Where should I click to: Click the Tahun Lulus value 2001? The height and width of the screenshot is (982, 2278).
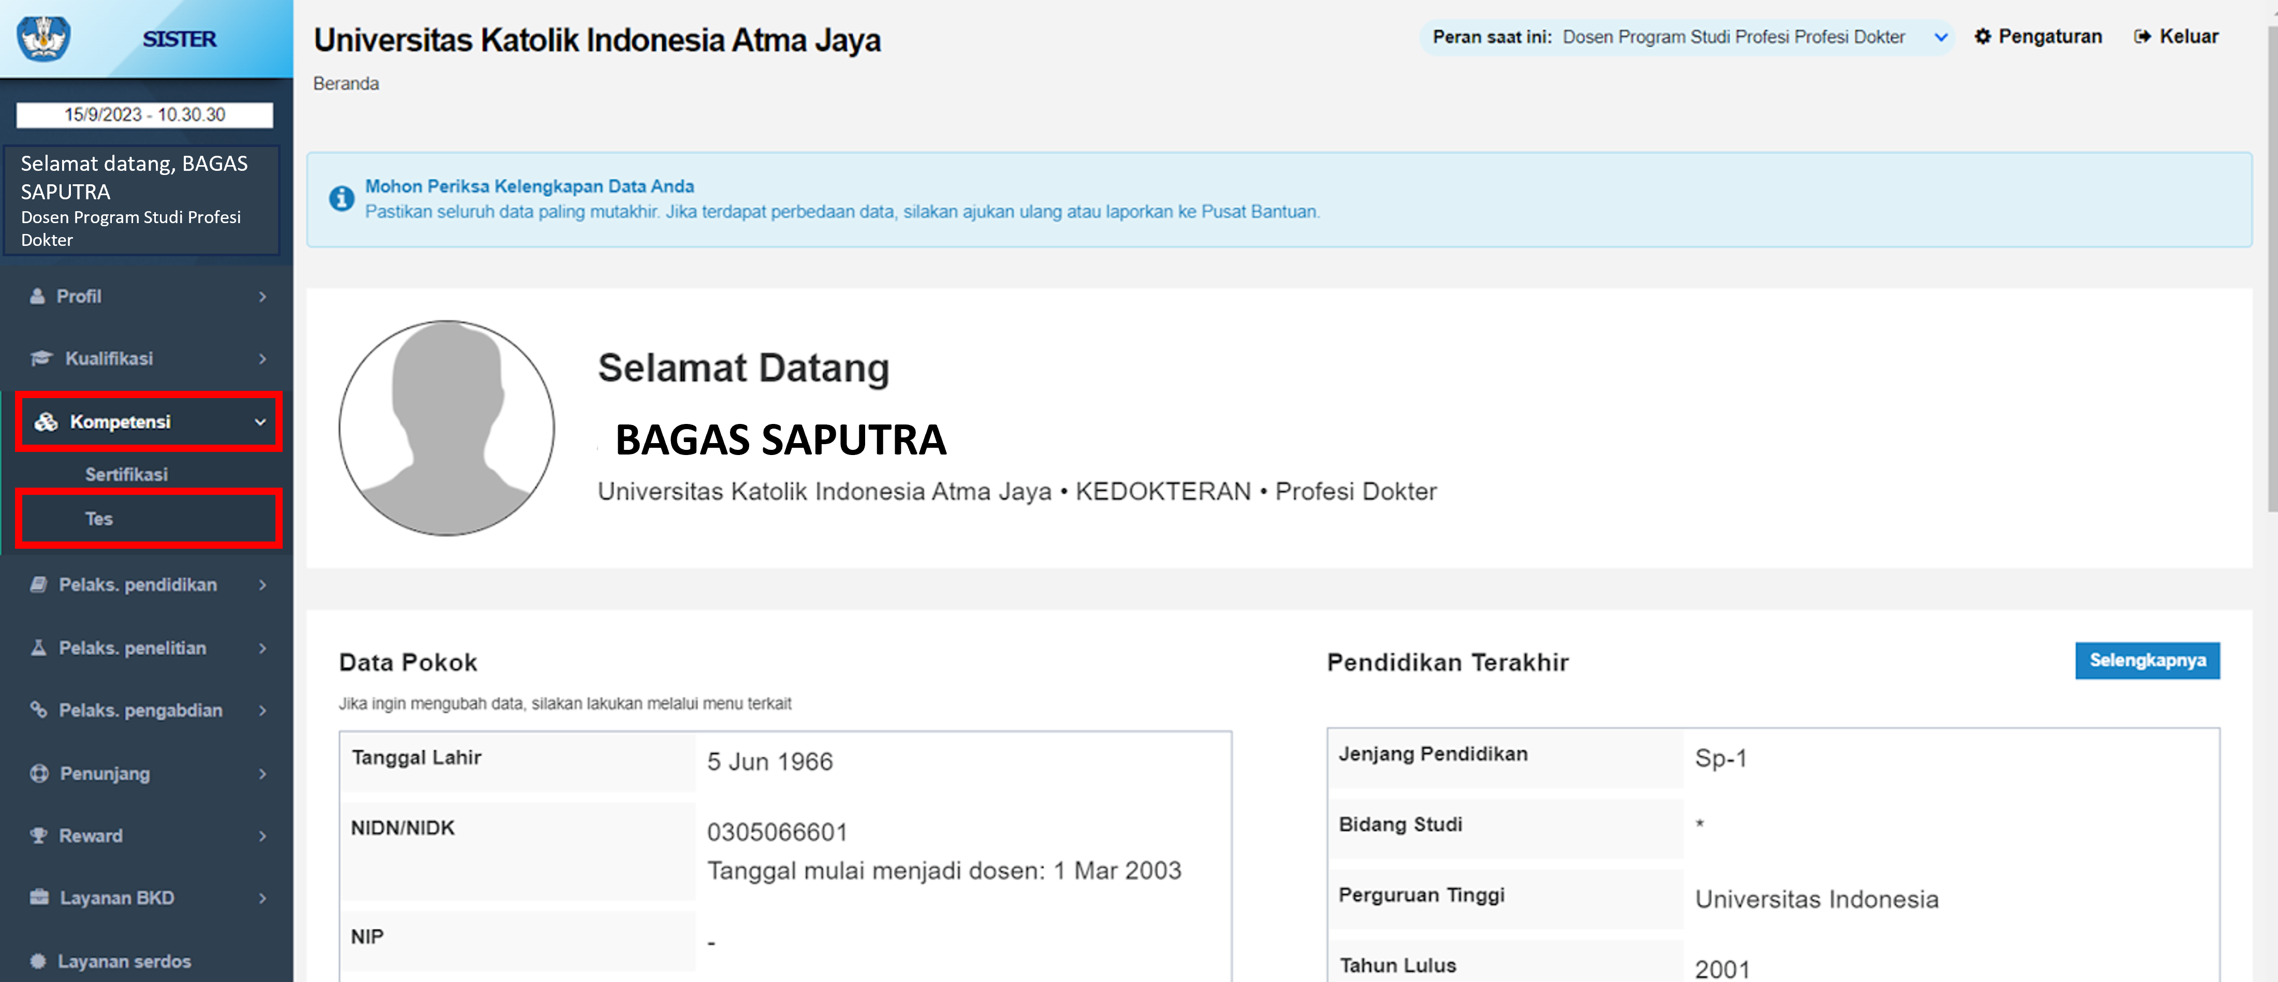tap(1722, 969)
